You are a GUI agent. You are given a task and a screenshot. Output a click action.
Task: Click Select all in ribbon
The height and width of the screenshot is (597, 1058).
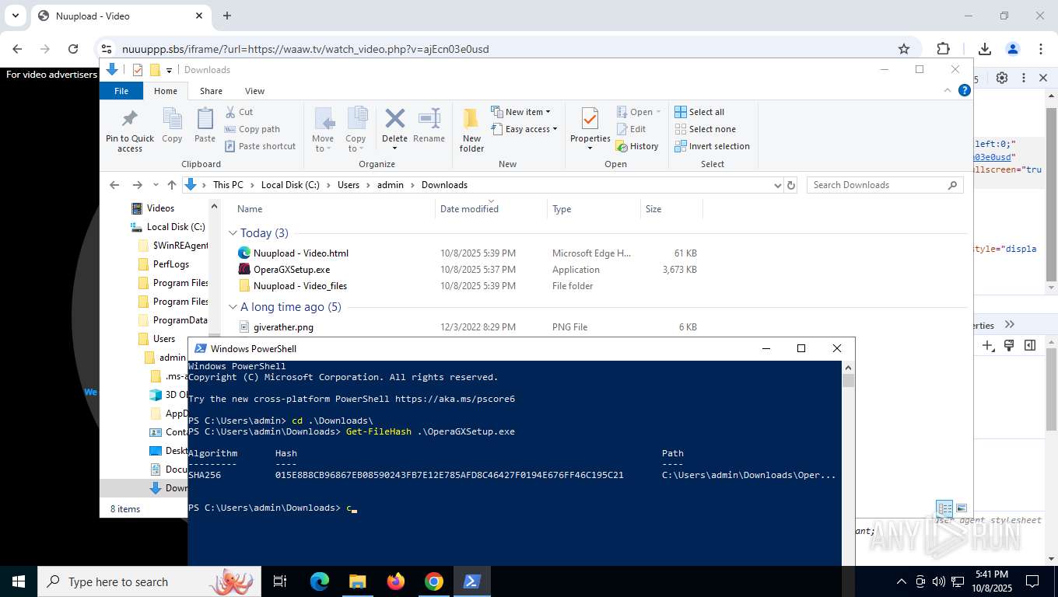point(699,112)
